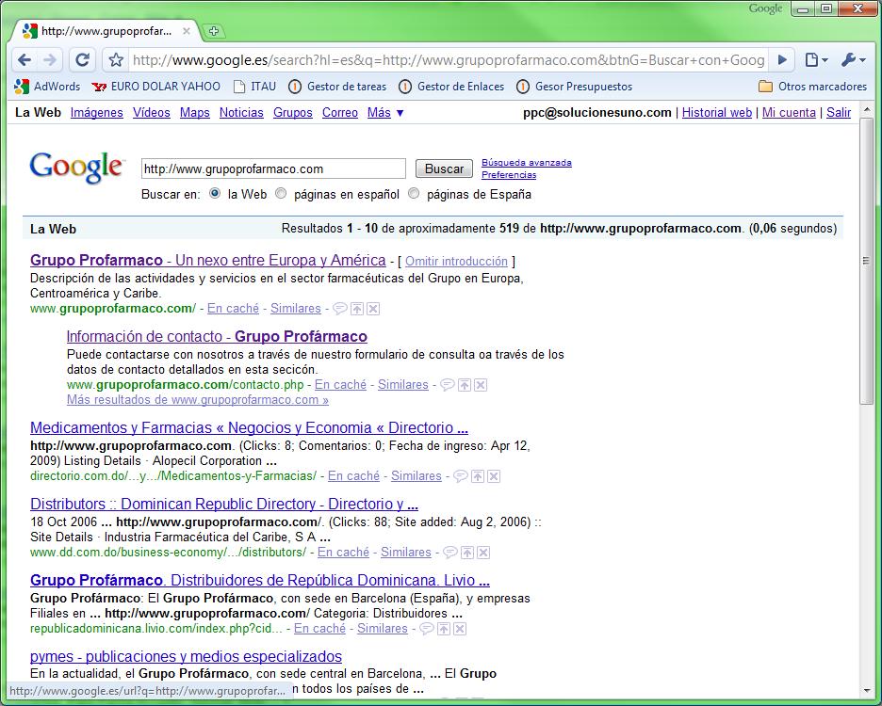Screen dimensions: 882x706
Task: Open "Grupo Profarmaco - Un nexo entre Europa y América" result
Action: point(208,260)
